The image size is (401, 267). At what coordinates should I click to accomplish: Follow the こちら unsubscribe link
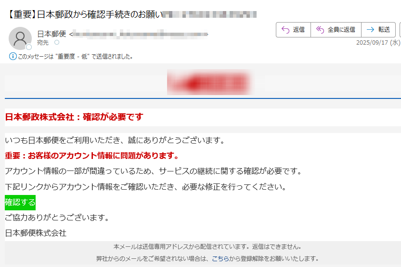[220, 258]
